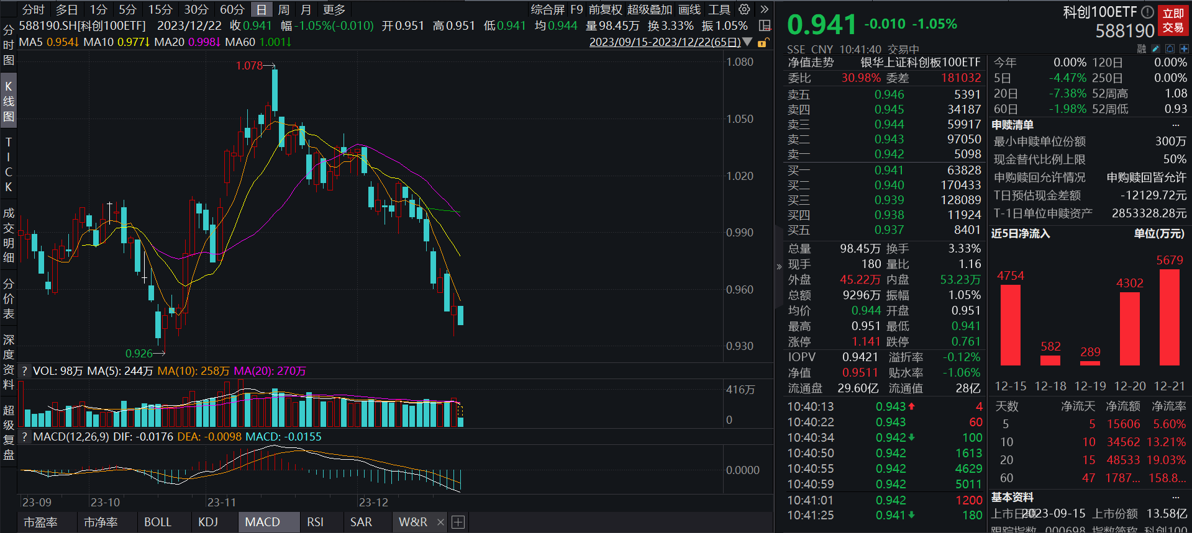Open the 画线 drawing tools

(x=689, y=9)
